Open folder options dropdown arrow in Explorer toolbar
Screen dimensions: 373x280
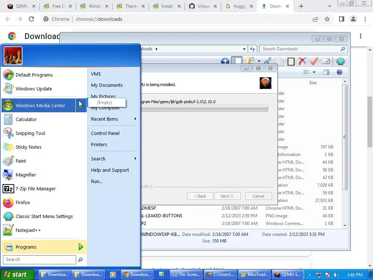tap(259, 61)
